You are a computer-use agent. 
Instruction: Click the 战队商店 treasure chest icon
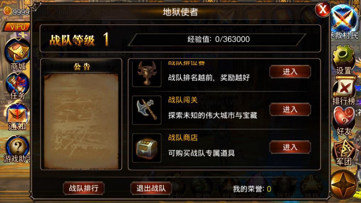pyautogui.click(x=147, y=148)
